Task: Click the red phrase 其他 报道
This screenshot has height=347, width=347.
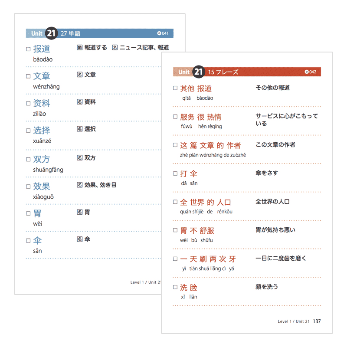Action: pyautogui.click(x=196, y=88)
